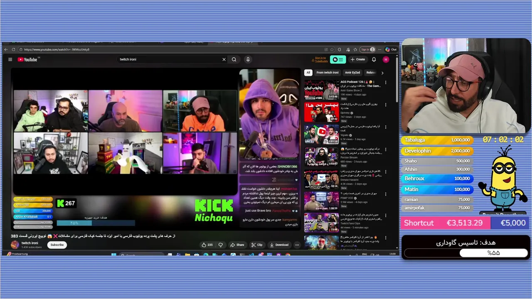Open the PUMP VOD video thumbnail
The image size is (532, 299).
(x=321, y=201)
